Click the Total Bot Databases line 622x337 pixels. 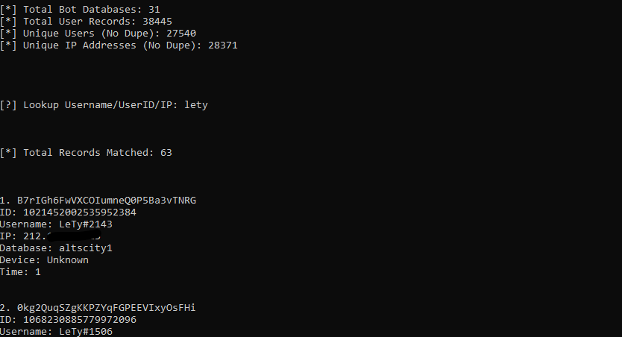80,9
